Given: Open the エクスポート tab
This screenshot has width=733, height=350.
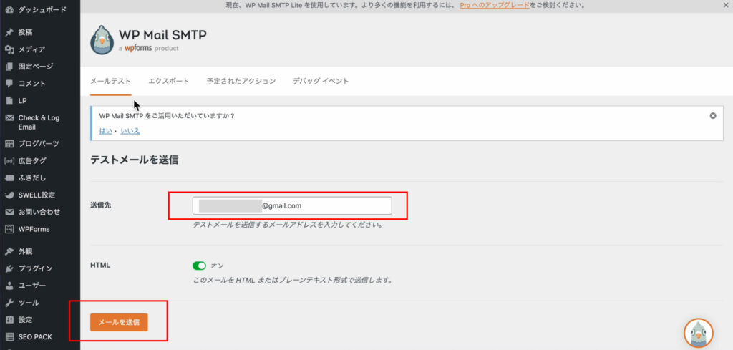Looking at the screenshot, I should point(169,81).
